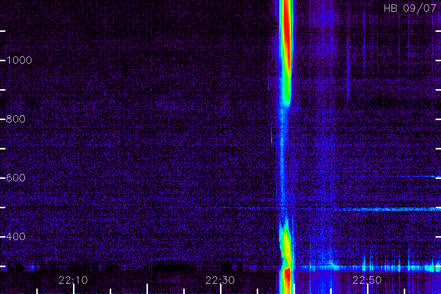
Task: Click the 22:50 time axis label
Action: pos(367,280)
